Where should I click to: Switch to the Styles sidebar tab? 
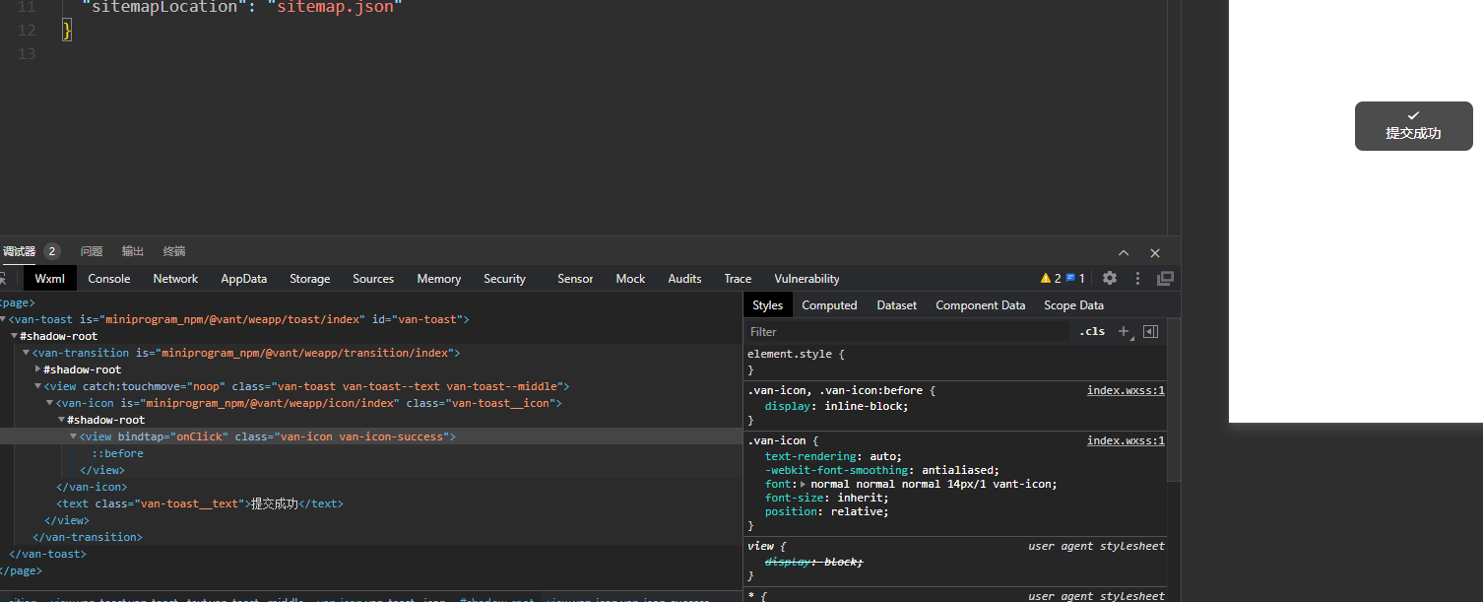pyautogui.click(x=768, y=305)
